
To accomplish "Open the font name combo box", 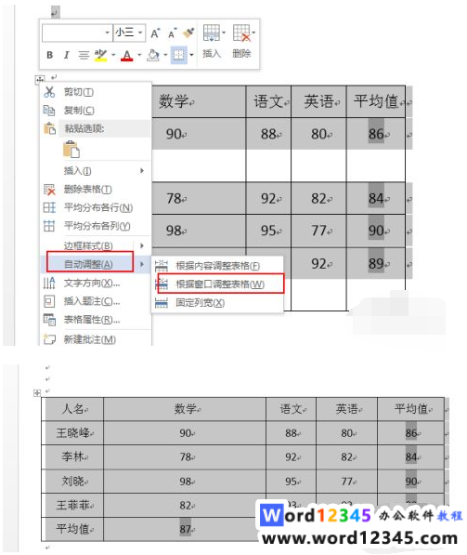I will pos(77,33).
